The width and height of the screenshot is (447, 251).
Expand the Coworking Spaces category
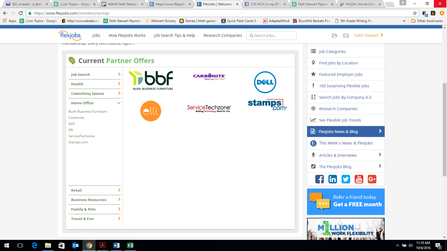click(x=95, y=93)
